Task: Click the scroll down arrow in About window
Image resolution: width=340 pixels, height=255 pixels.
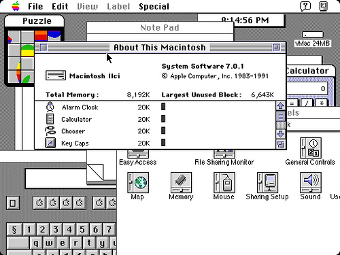Action: click(281, 134)
